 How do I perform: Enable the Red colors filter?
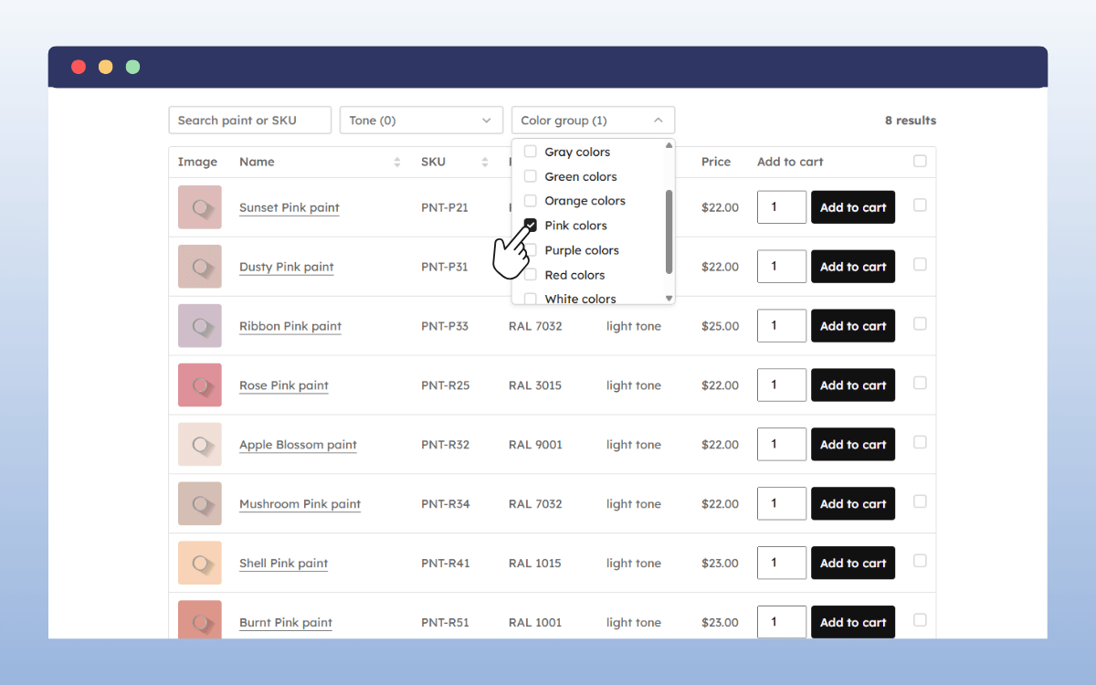(530, 274)
